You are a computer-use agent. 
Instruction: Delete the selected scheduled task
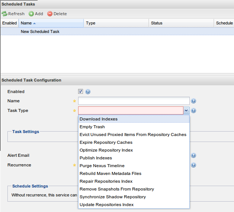click(57, 14)
